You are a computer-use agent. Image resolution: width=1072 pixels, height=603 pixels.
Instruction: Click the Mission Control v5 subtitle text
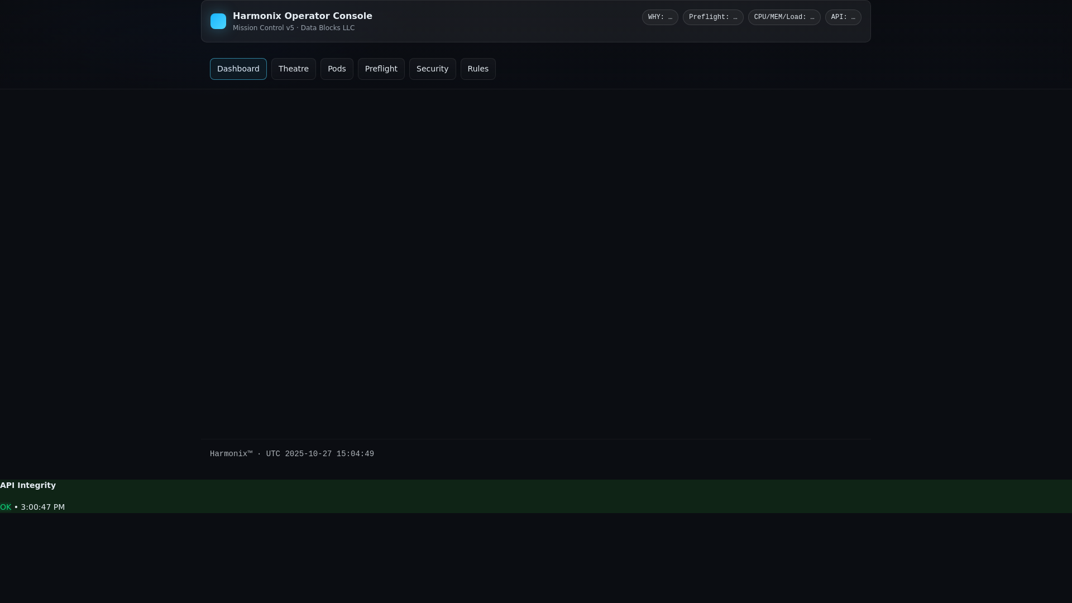pos(263,28)
